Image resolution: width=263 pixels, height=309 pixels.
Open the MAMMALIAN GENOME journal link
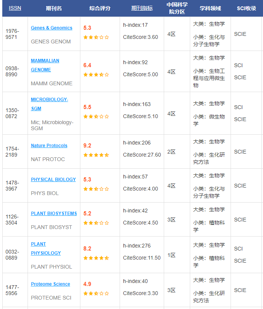pyautogui.click(x=45, y=65)
